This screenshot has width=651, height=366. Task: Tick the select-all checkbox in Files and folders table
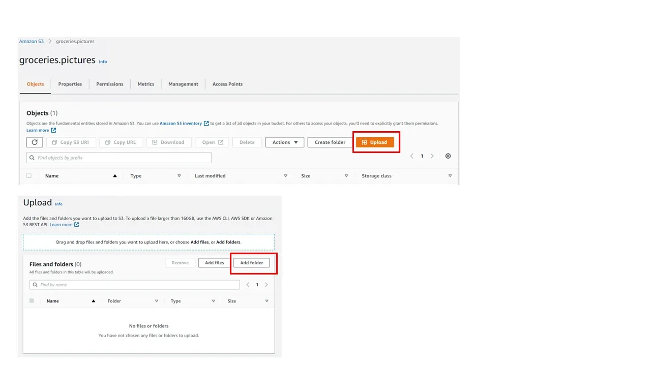[x=32, y=301]
